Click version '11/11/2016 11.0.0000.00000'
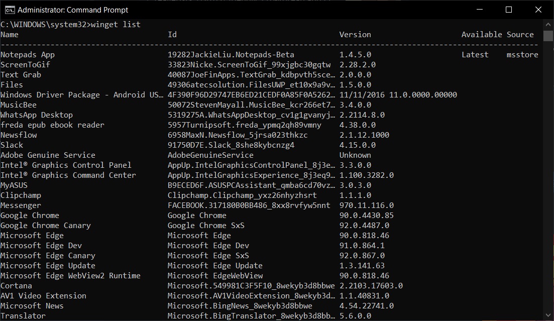554x321 pixels. (398, 95)
